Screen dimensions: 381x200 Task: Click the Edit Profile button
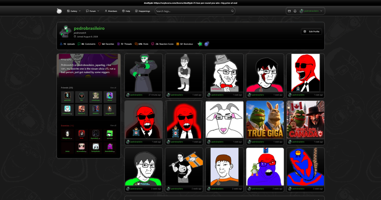311,32
